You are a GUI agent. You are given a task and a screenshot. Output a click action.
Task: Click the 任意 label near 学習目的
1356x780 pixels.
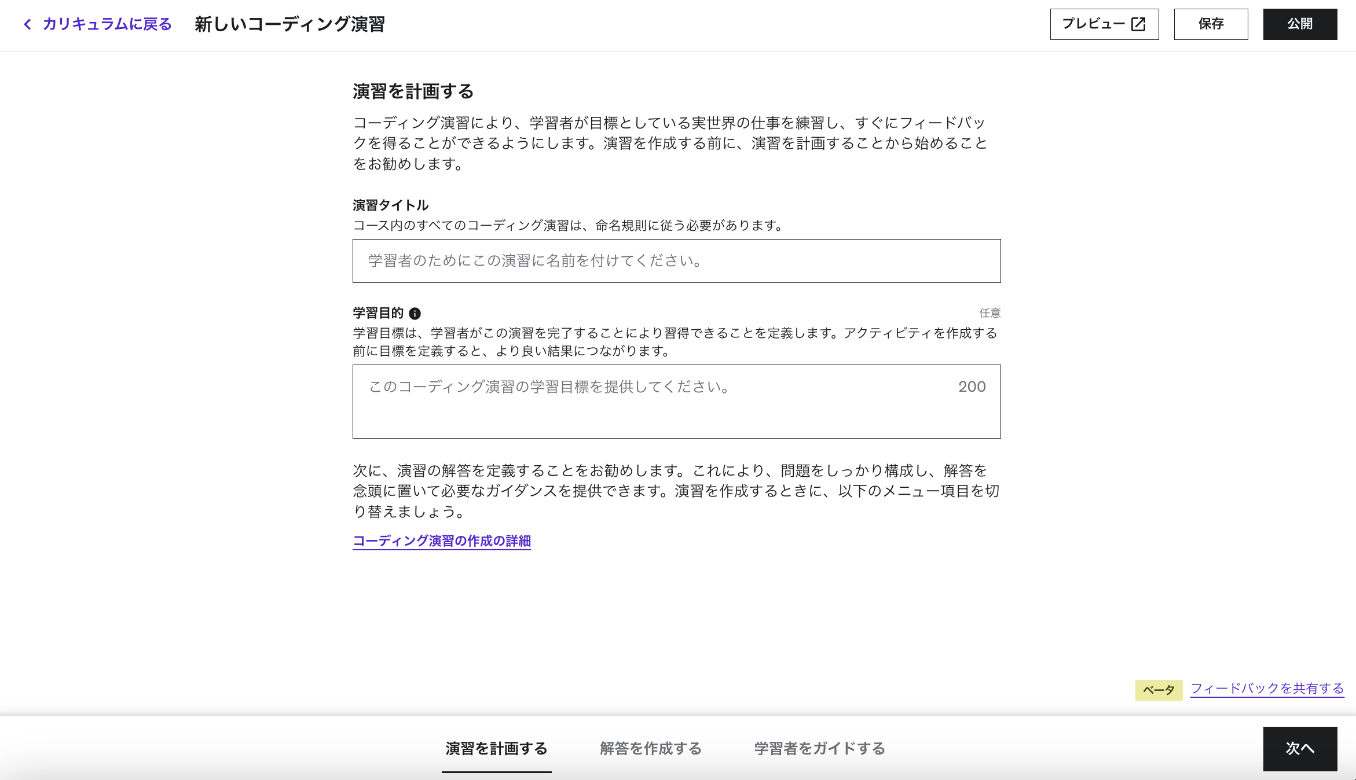990,313
